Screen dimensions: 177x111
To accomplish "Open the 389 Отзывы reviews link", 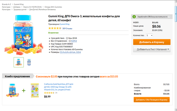I will 67,28.
